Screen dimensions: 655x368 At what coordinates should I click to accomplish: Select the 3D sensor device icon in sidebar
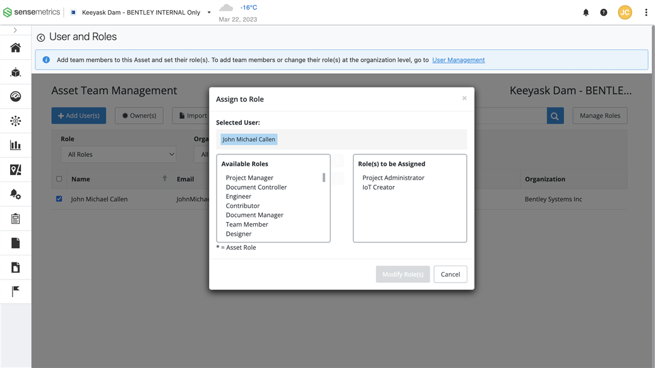[x=16, y=71]
